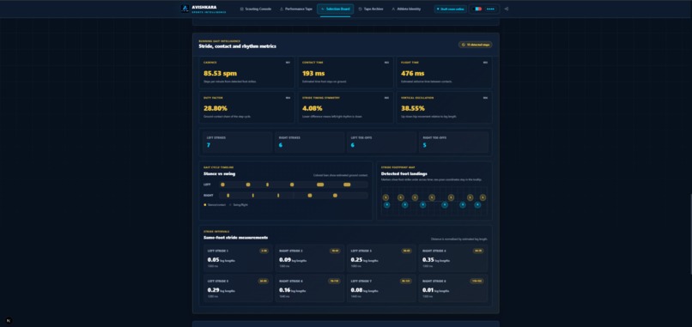This screenshot has height=327, width=692.
Task: Click the Left Stride 1 card
Action: click(x=239, y=258)
